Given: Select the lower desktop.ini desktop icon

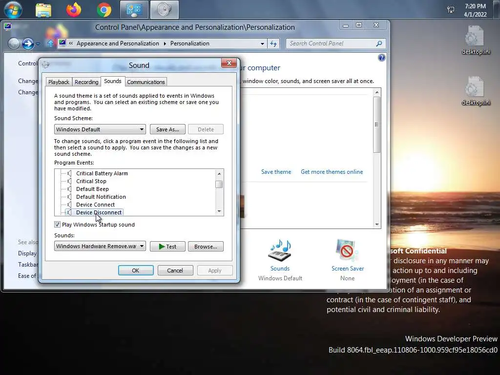Looking at the screenshot, I should [476, 91].
